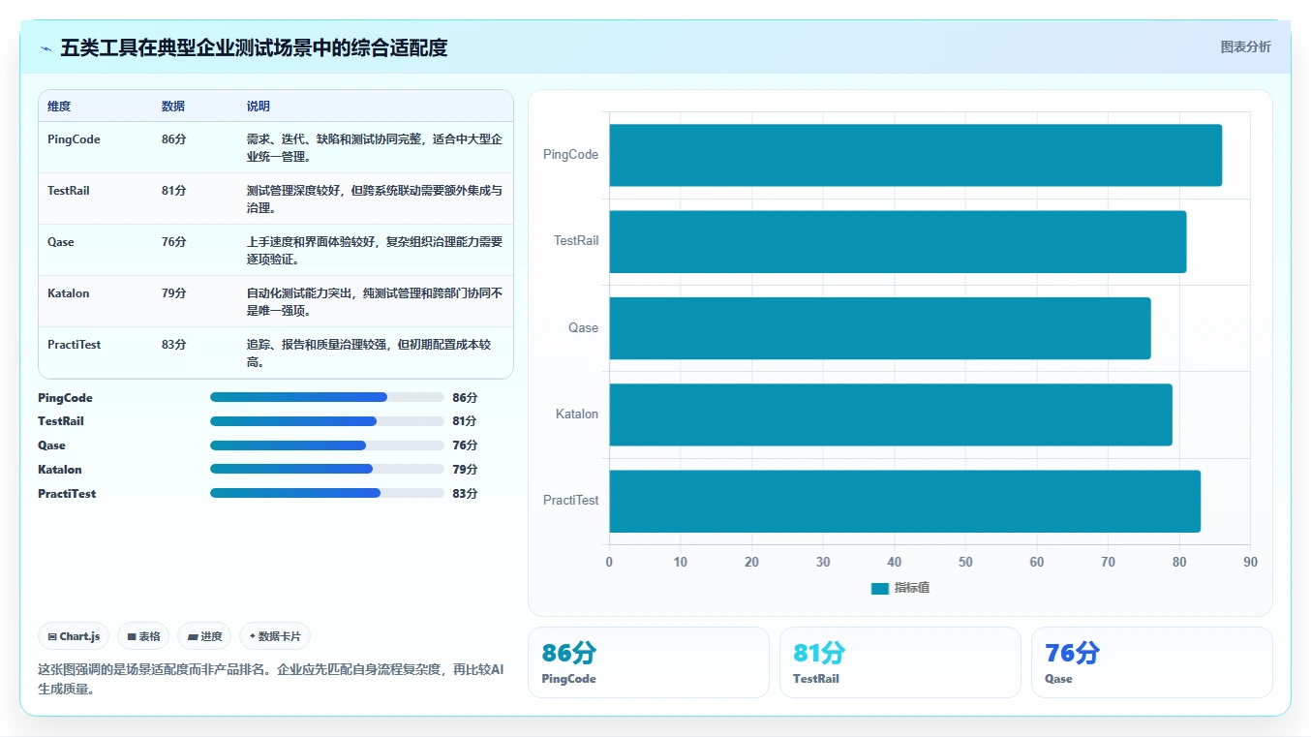Click the 数据 column header

click(x=173, y=107)
